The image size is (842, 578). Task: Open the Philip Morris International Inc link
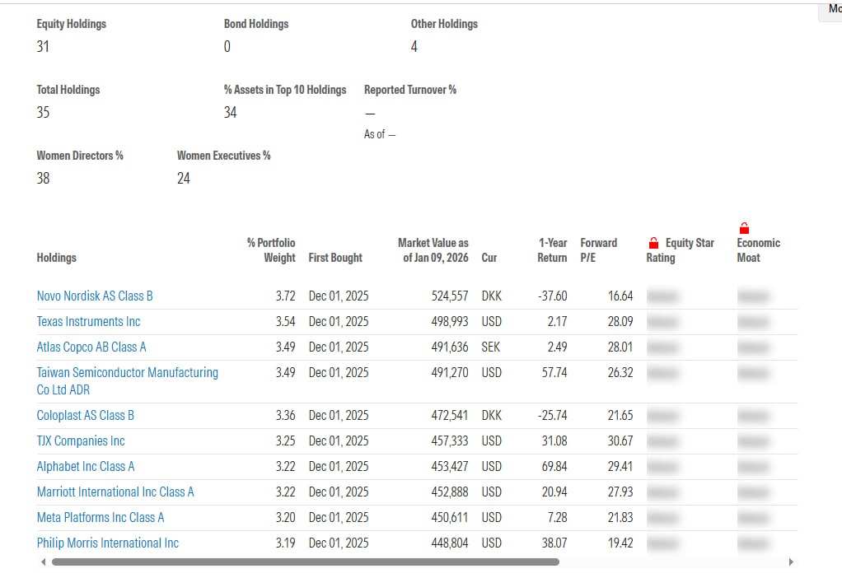click(x=107, y=543)
